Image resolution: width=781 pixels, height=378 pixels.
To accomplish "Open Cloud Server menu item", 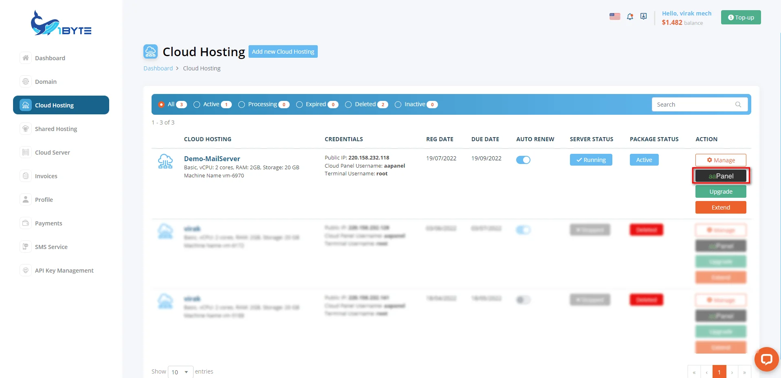I will coord(53,152).
